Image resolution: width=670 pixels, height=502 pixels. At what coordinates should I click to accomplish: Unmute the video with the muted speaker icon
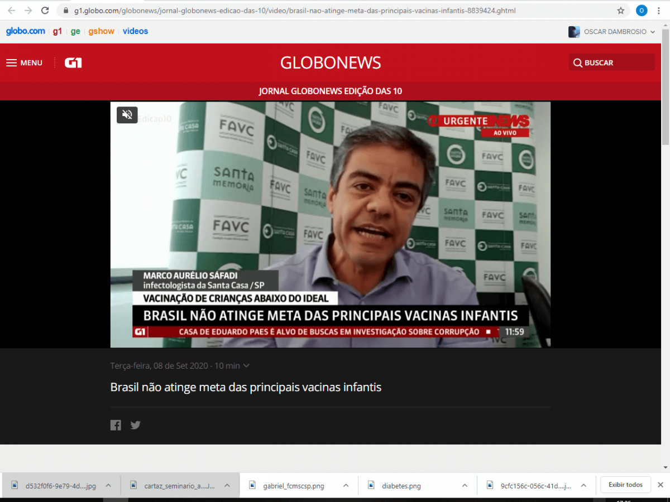point(127,114)
